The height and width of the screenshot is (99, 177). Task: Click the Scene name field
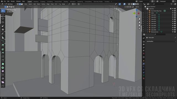[145, 1]
